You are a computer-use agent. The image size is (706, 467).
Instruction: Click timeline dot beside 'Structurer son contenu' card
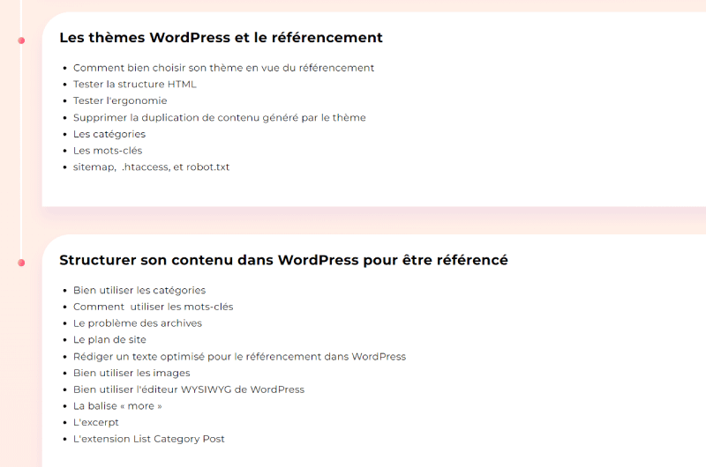pos(21,263)
